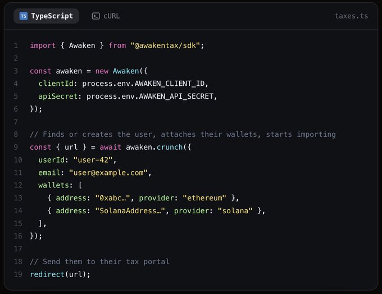382x294 pixels.
Task: Click the from keyword on line 1
Action: pyautogui.click(x=117, y=45)
